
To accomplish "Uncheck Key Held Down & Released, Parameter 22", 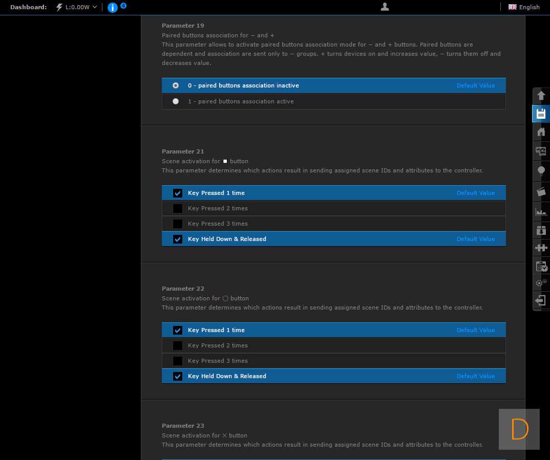I will pyautogui.click(x=178, y=376).
